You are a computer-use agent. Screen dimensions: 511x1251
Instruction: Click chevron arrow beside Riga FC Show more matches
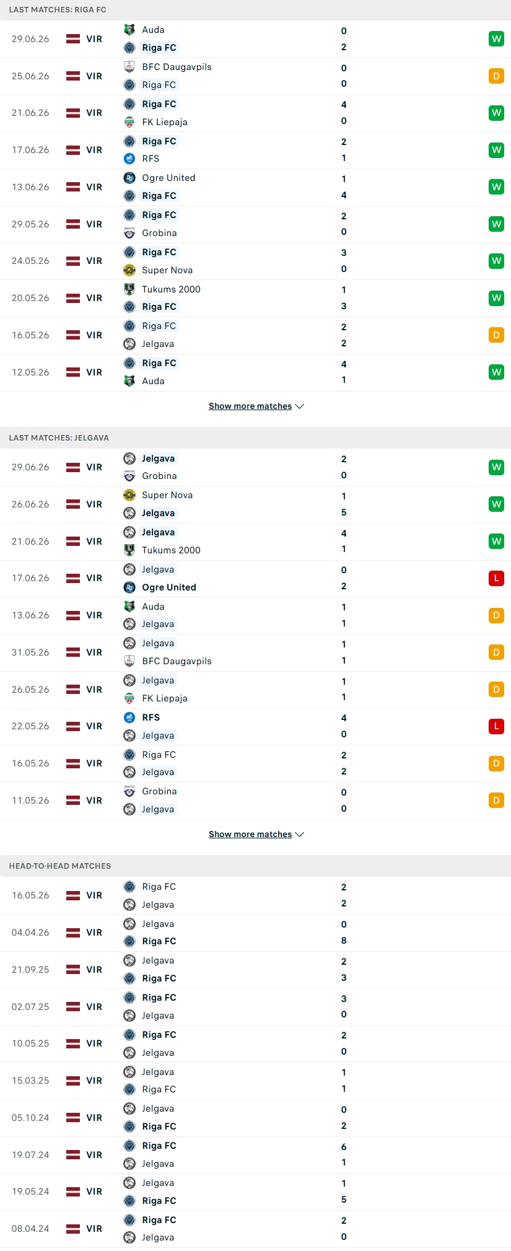tap(300, 406)
